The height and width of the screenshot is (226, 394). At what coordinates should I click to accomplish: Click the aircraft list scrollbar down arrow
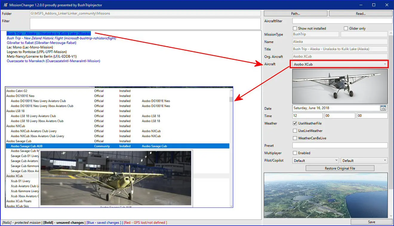(x=231, y=206)
